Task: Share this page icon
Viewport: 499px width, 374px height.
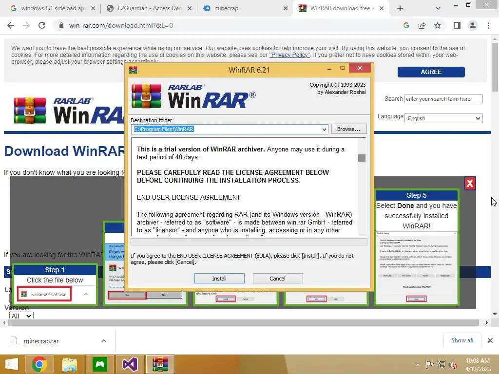Action: pos(422,25)
